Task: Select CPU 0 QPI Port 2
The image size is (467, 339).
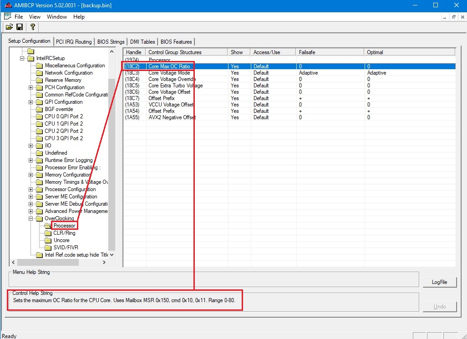Action: [x=64, y=116]
